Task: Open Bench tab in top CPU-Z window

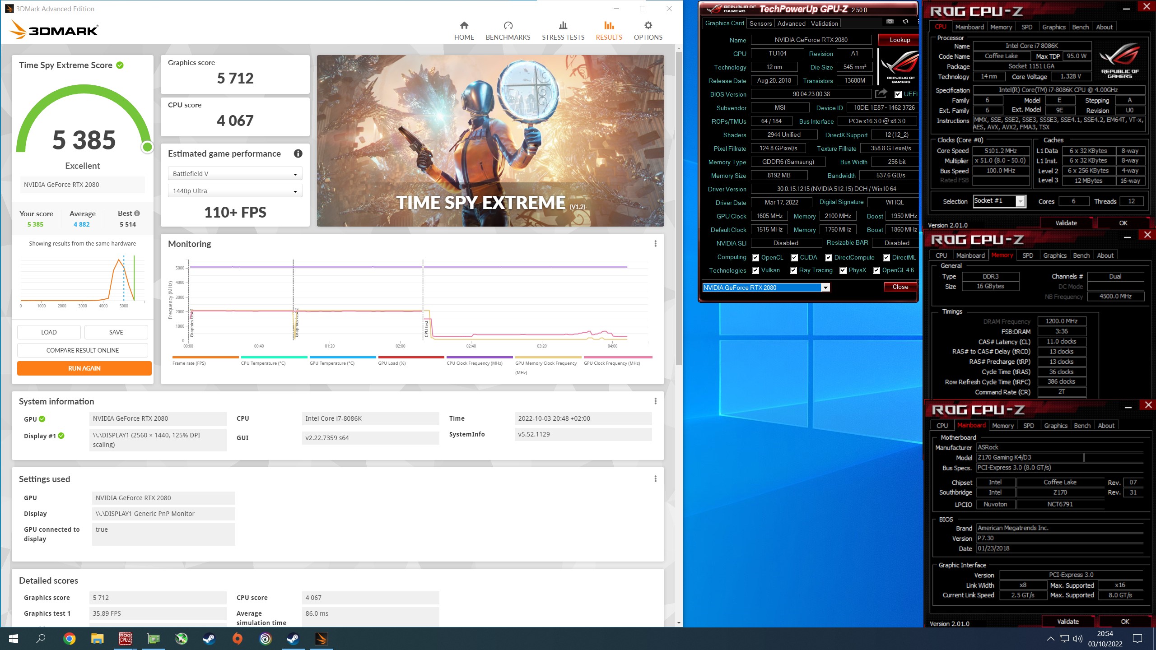Action: [x=1081, y=27]
